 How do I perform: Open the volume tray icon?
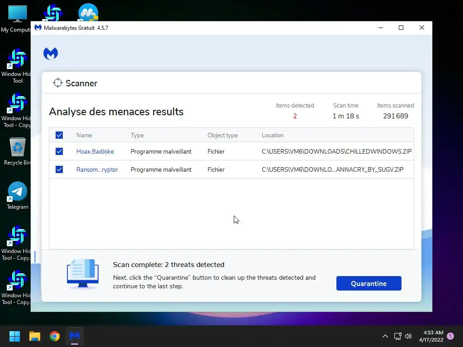(x=408, y=336)
